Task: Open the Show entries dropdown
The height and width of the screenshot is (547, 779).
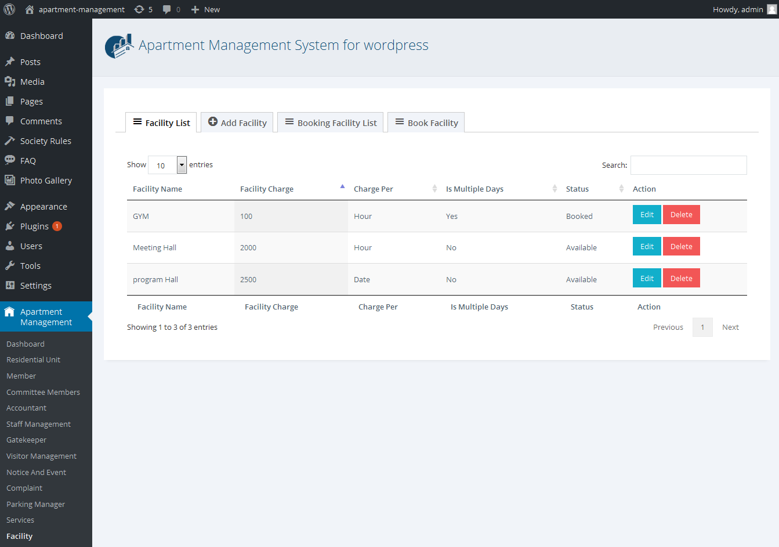Action: 168,165
